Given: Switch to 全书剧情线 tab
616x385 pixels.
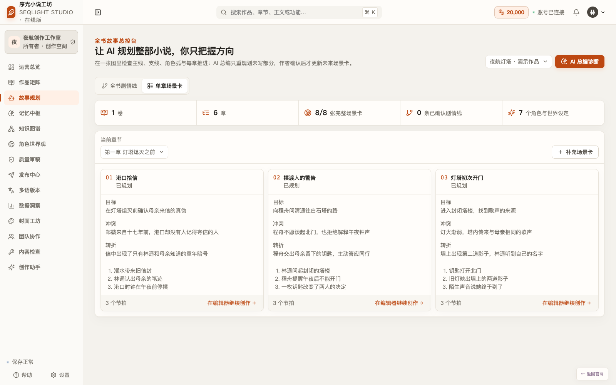Looking at the screenshot, I should tap(119, 86).
